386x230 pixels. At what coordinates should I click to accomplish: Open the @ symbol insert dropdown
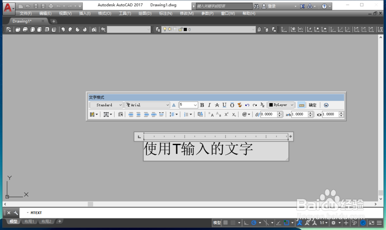point(246,114)
